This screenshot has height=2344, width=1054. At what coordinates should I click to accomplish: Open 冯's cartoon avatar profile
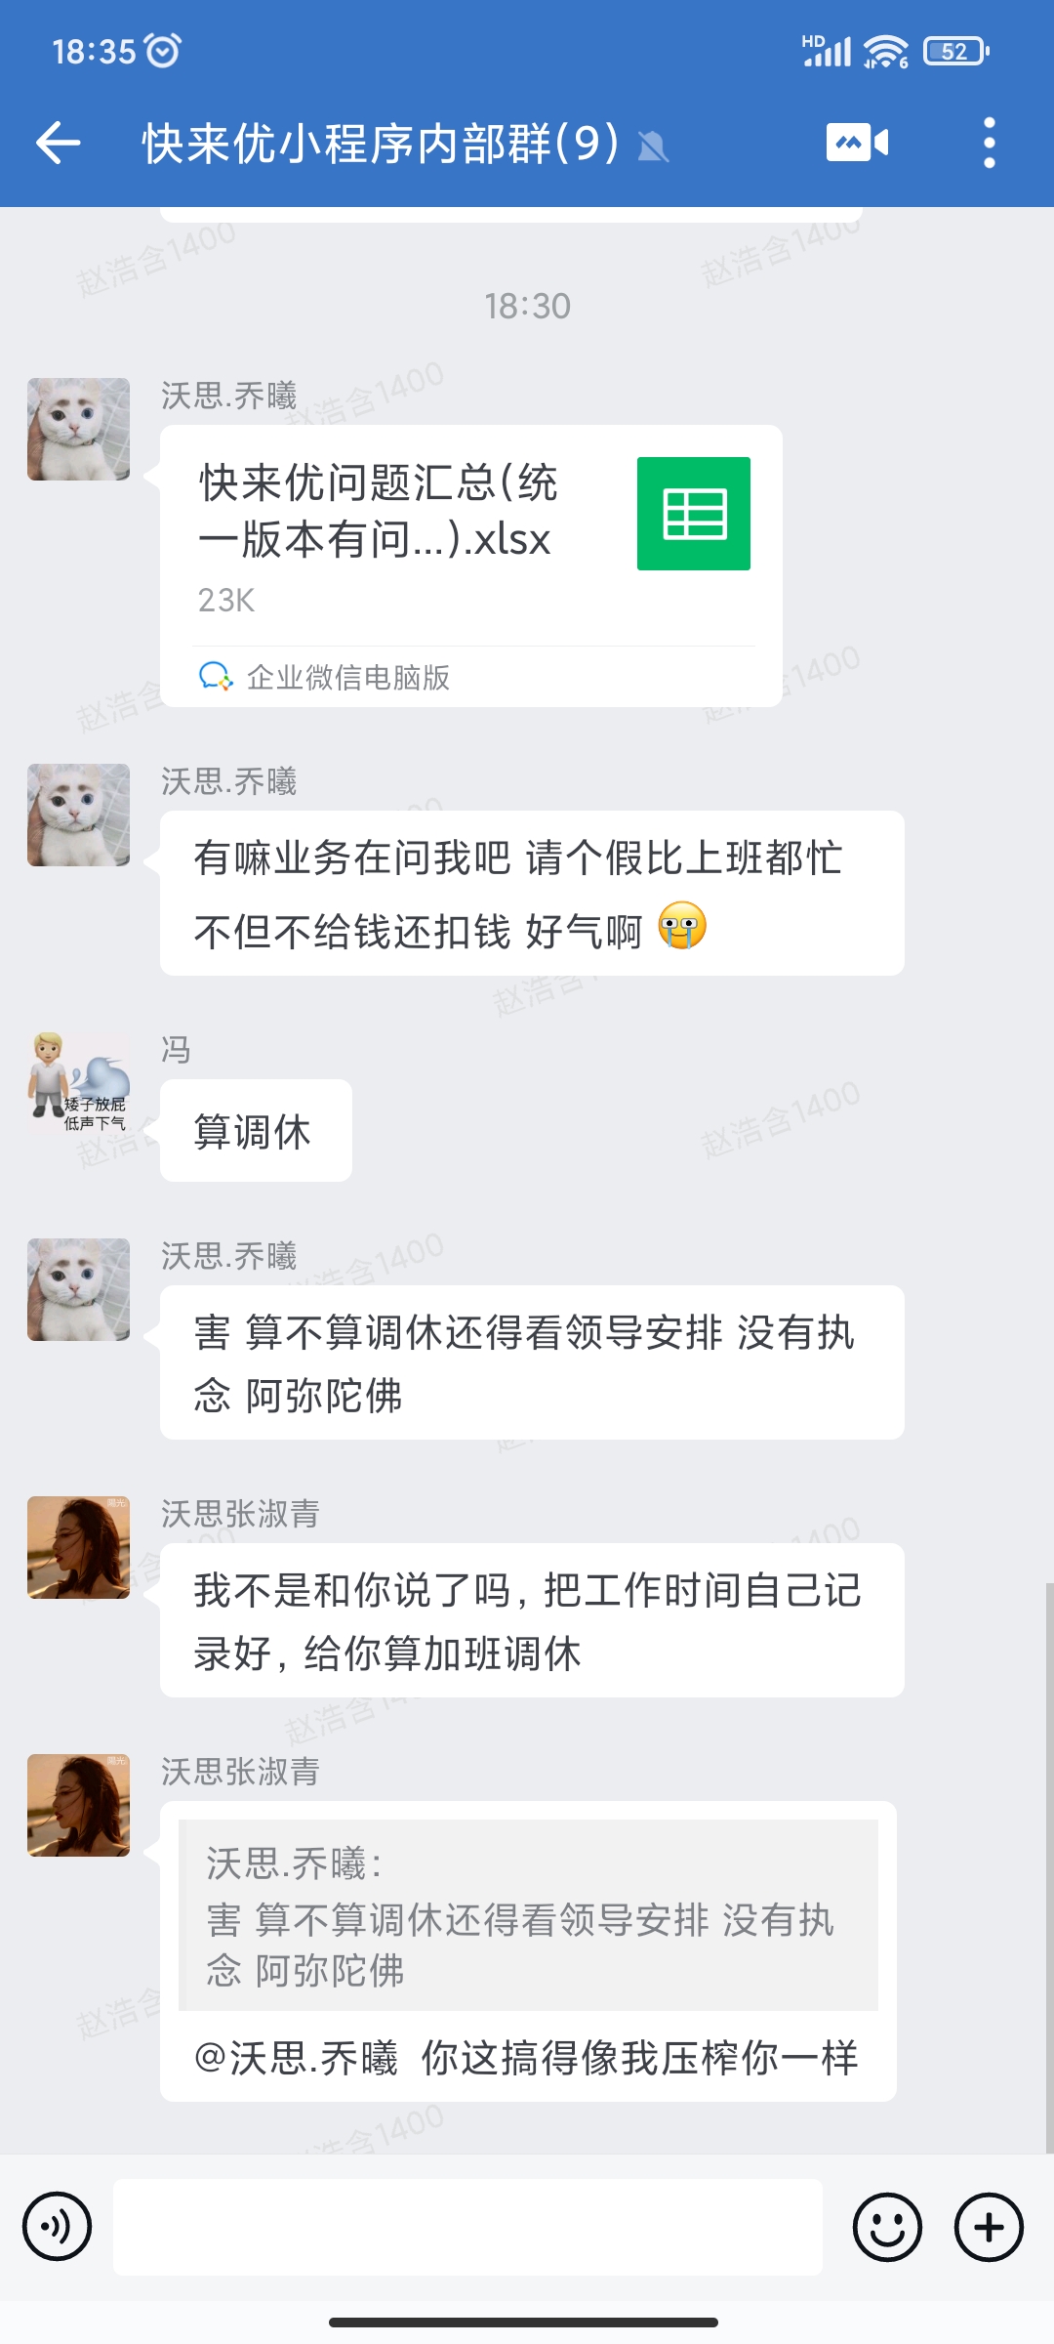(78, 1083)
